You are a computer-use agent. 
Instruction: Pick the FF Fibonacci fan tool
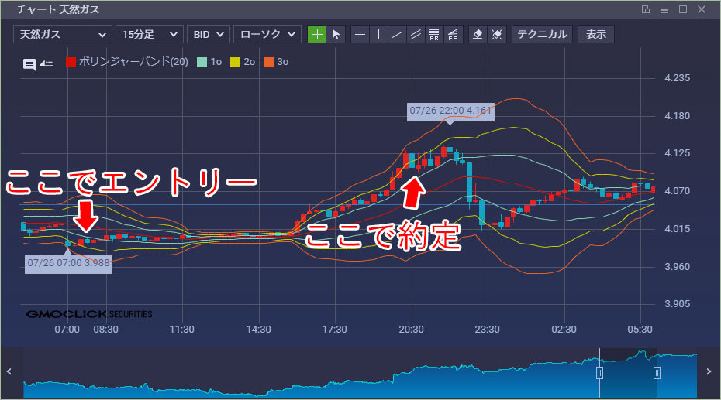[x=453, y=34]
